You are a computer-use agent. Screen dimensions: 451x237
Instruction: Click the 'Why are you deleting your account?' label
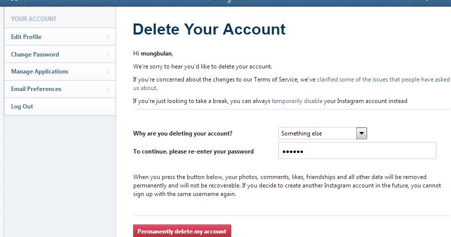pyautogui.click(x=182, y=133)
